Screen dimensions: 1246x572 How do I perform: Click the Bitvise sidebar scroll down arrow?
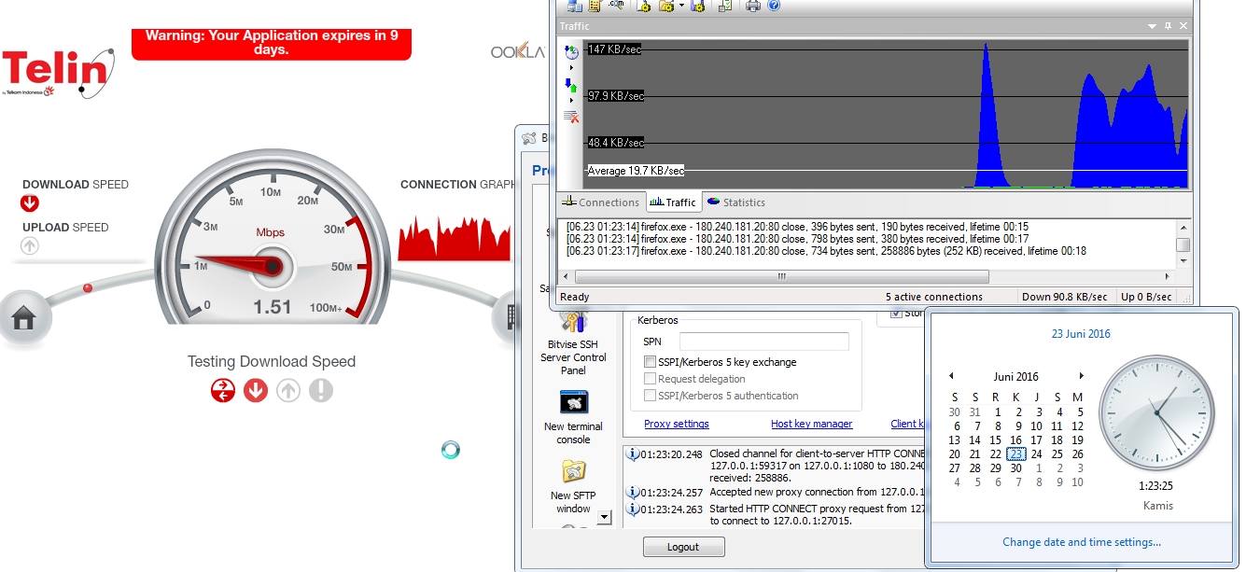(604, 516)
